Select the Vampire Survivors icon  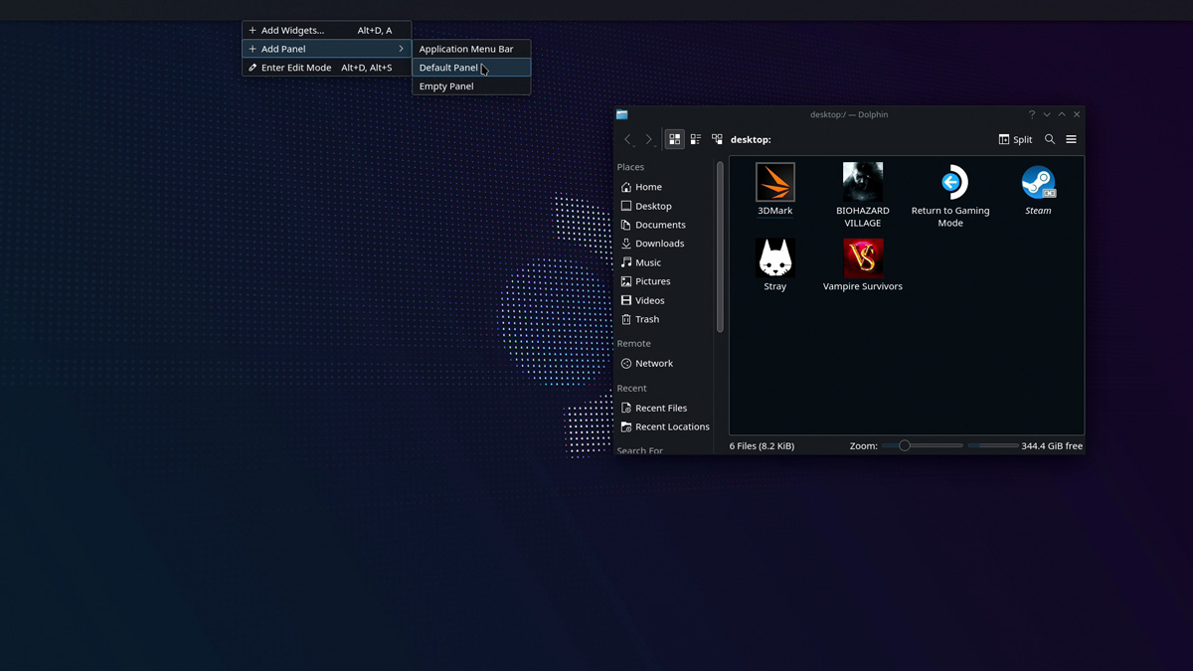(863, 258)
